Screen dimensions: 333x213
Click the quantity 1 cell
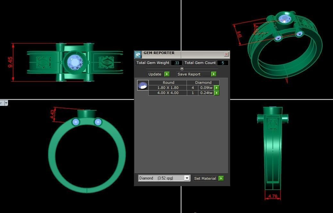point(193,93)
